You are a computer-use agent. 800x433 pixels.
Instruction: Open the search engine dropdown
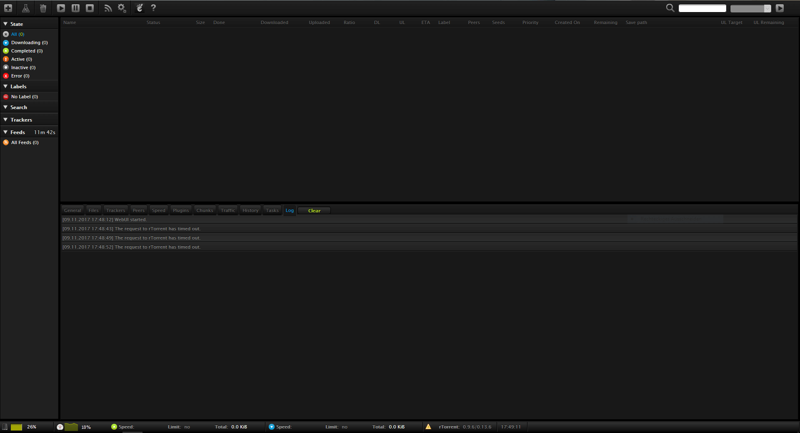point(750,8)
